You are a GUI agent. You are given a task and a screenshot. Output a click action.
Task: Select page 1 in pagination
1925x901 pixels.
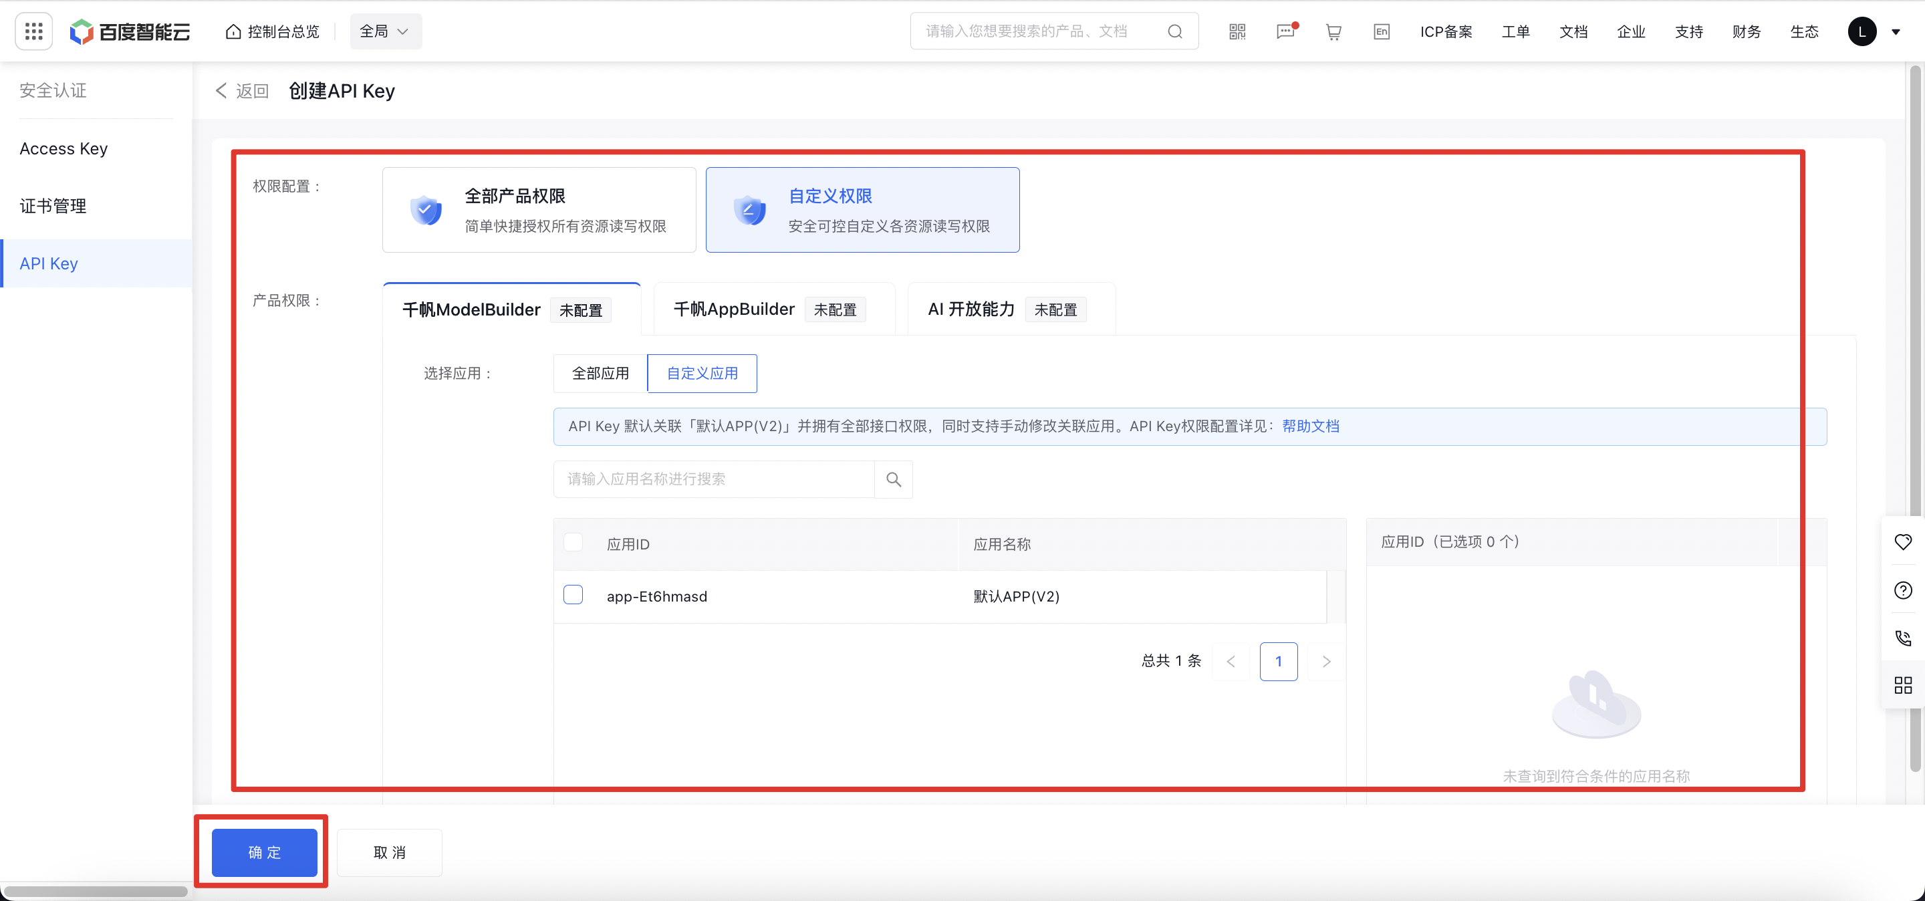(x=1279, y=662)
